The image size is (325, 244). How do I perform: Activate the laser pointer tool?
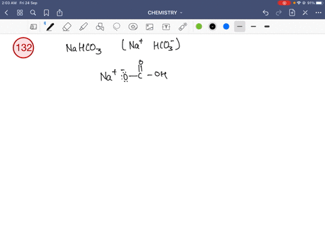[183, 27]
